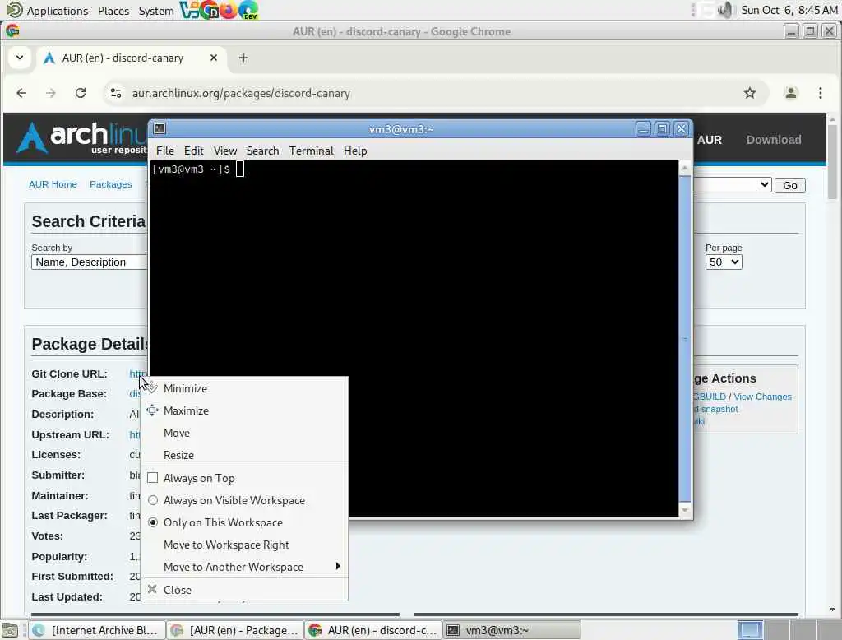Open the terminal's Search menu
This screenshot has height=640, width=842.
[x=262, y=151]
